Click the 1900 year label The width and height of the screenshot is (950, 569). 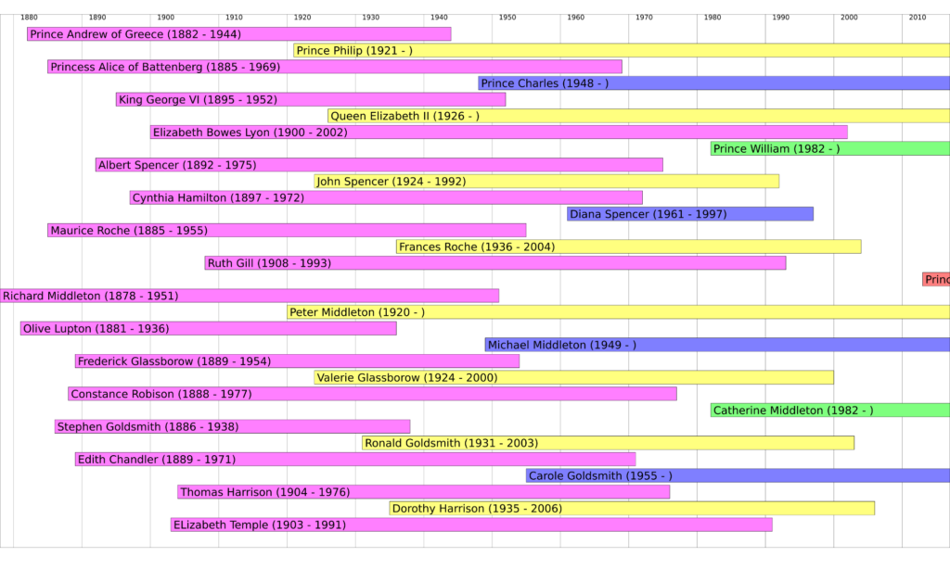[x=166, y=18]
